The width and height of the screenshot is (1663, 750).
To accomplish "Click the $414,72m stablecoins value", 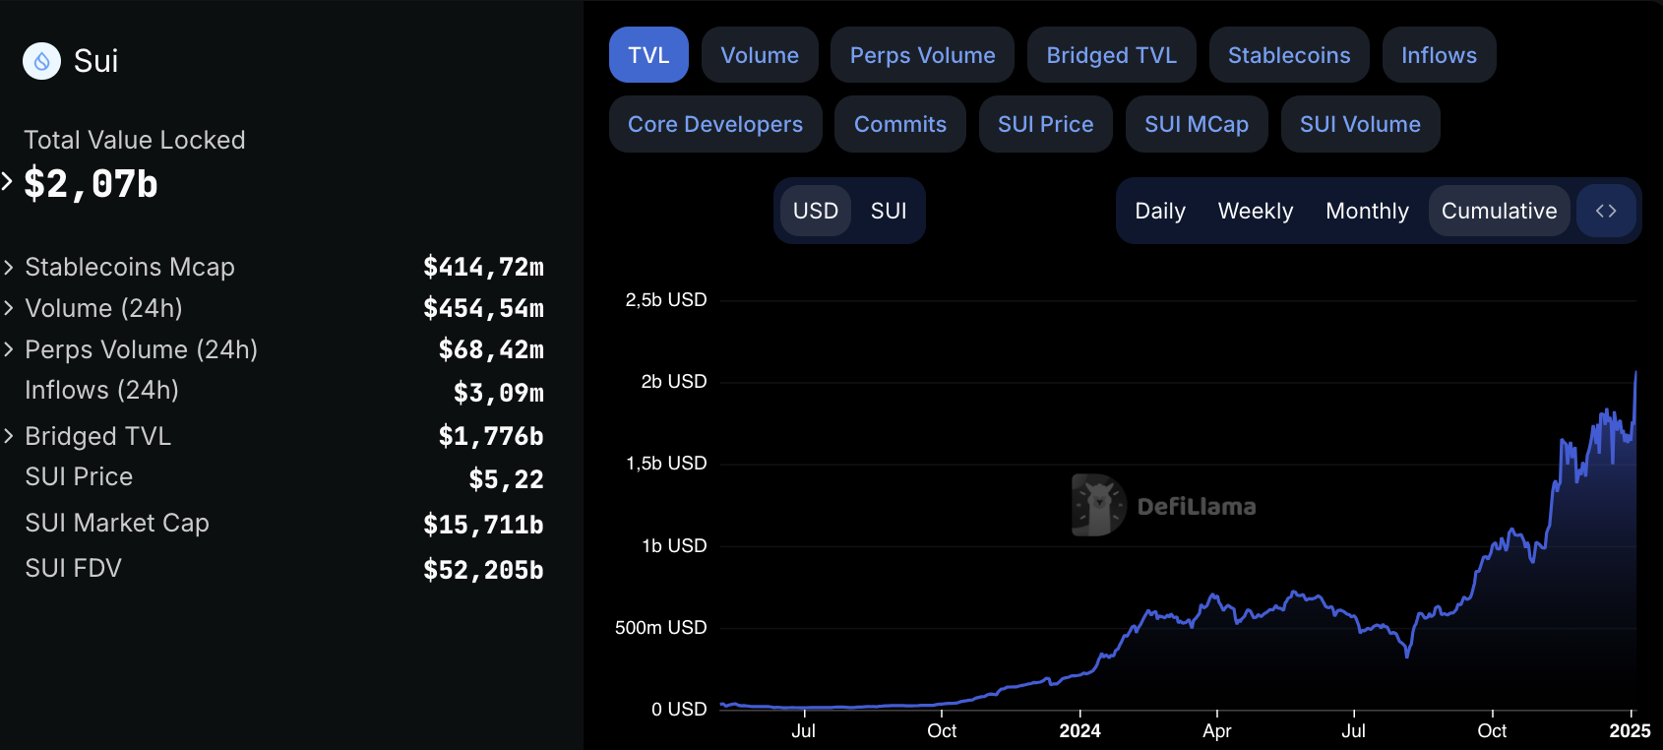I will point(483,267).
